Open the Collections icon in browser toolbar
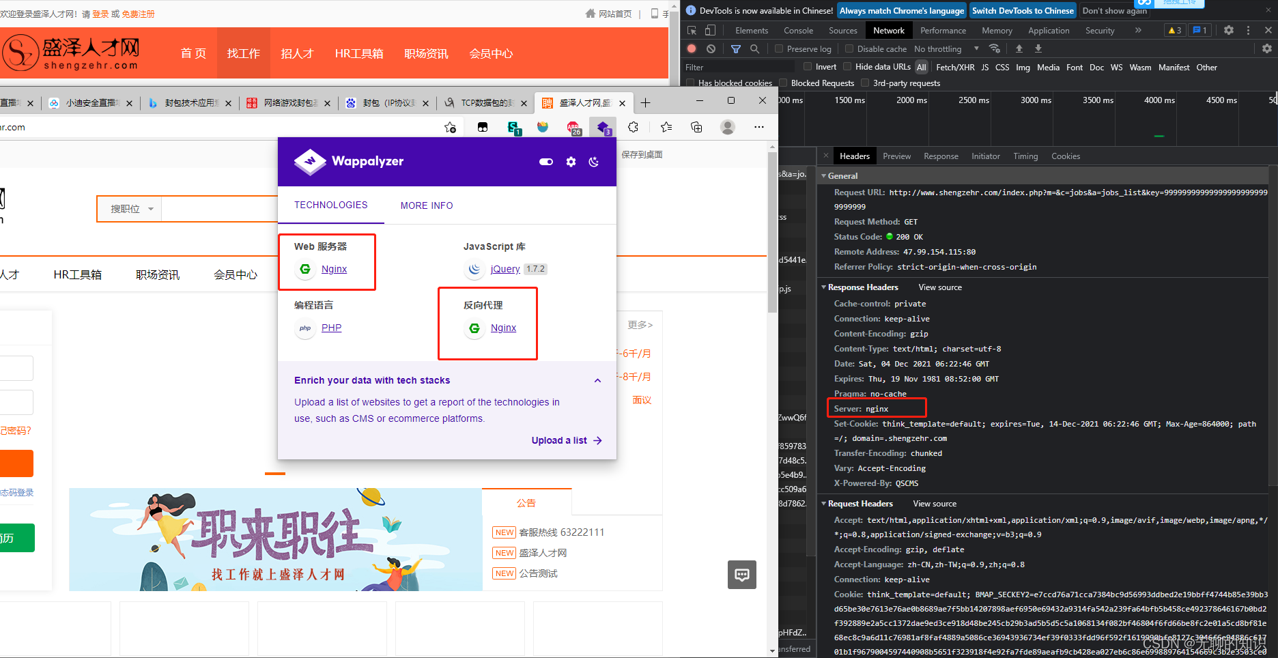The image size is (1278, 658). pos(696,127)
